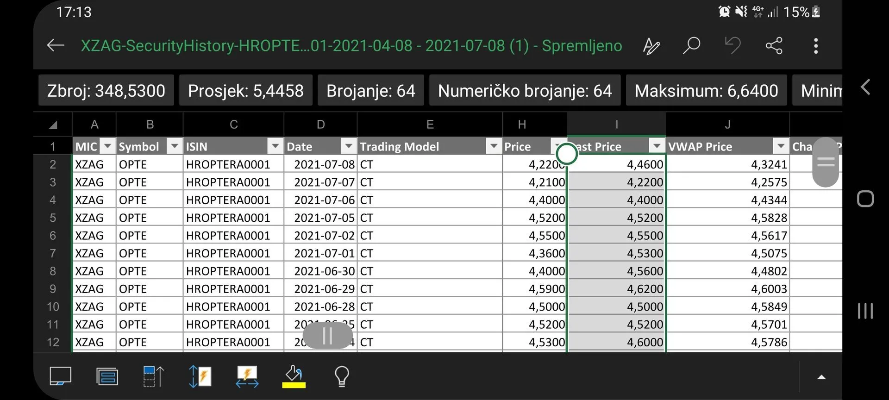Select VWAP Price cell 4,6003
The image size is (889, 400).
click(727, 289)
